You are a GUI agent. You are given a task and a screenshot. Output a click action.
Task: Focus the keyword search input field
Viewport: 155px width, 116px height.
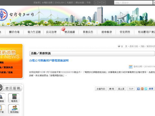pos(133,3)
